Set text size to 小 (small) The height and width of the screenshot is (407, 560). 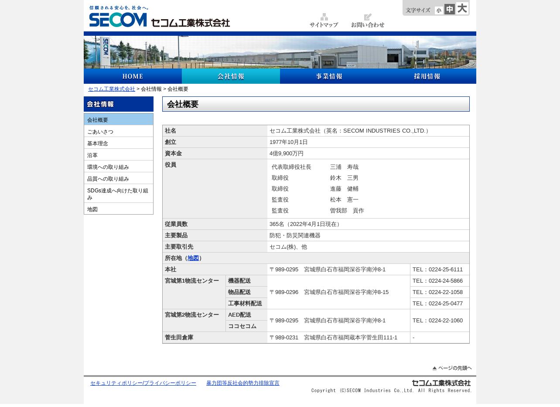point(439,10)
